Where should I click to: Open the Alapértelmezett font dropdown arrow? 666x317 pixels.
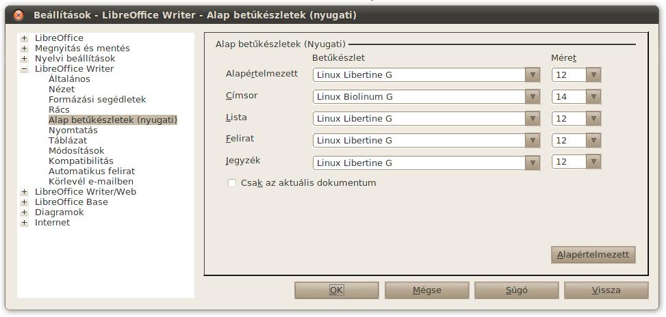point(533,75)
